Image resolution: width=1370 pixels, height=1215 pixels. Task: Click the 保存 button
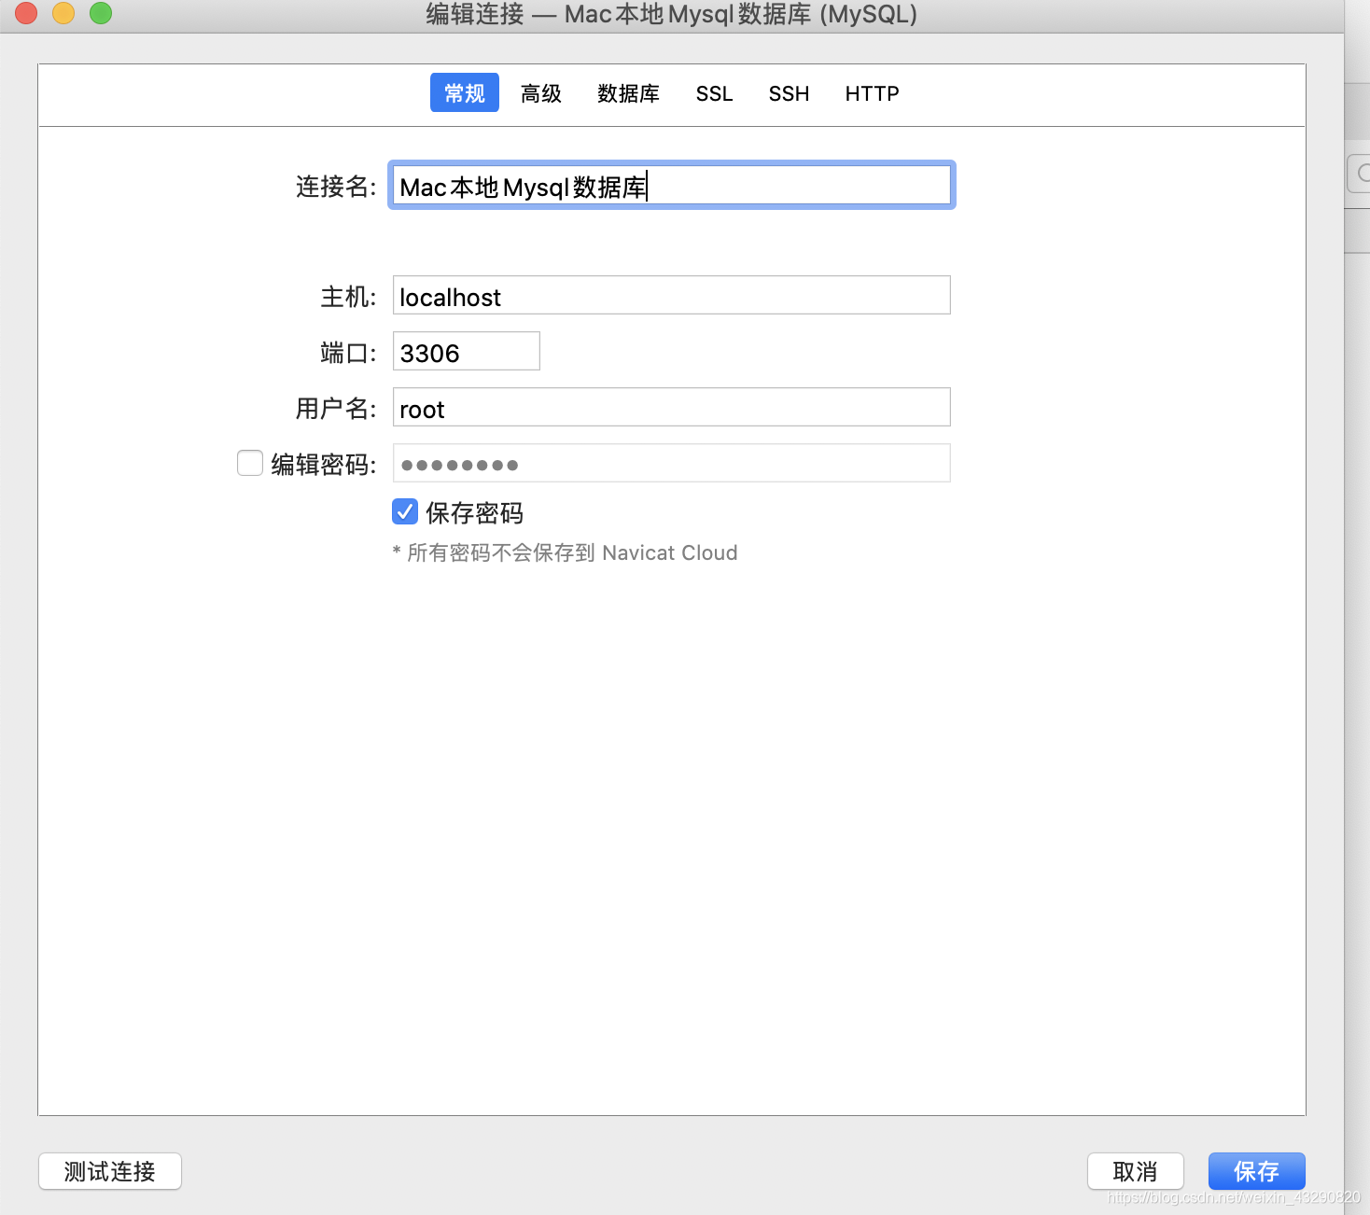click(1257, 1171)
